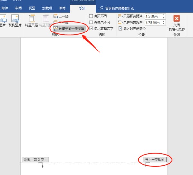Click Tell me what you want search box
The image size is (193, 175).
[119, 8]
